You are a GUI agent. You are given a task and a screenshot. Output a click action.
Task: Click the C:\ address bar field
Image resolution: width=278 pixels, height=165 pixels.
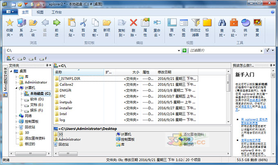[x=92, y=51]
